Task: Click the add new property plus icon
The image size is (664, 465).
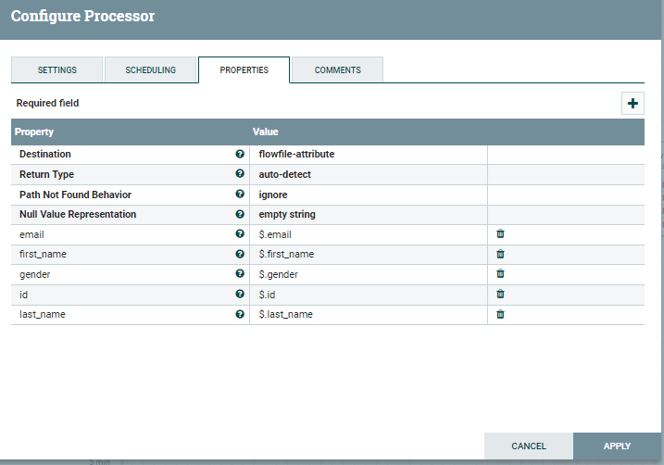Action: tap(633, 104)
